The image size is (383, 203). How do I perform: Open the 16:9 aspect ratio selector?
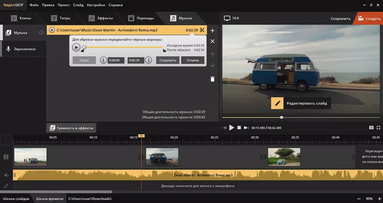tap(231, 18)
